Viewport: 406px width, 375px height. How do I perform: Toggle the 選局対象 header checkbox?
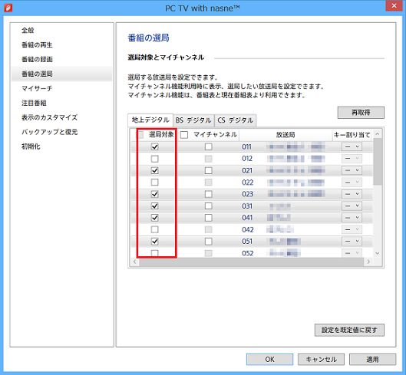(x=140, y=135)
